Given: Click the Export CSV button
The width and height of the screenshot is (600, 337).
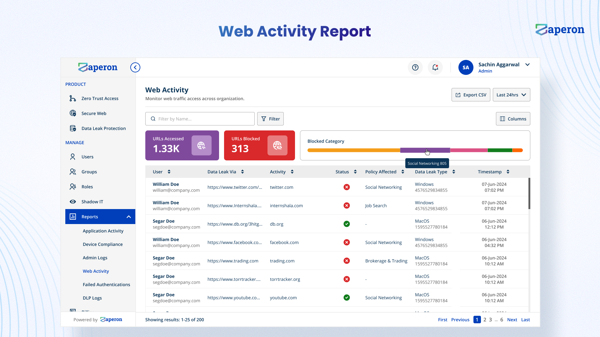Looking at the screenshot, I should click(x=471, y=95).
